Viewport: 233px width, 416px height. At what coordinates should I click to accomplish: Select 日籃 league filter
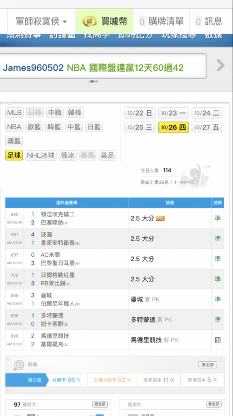coord(94,127)
